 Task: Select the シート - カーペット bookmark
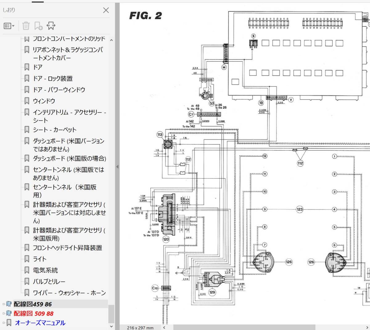[55, 130]
